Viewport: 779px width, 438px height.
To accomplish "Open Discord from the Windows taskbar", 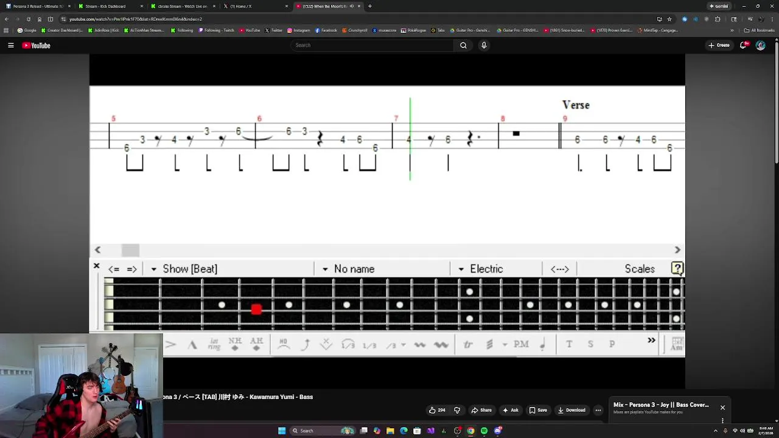I will (498, 431).
